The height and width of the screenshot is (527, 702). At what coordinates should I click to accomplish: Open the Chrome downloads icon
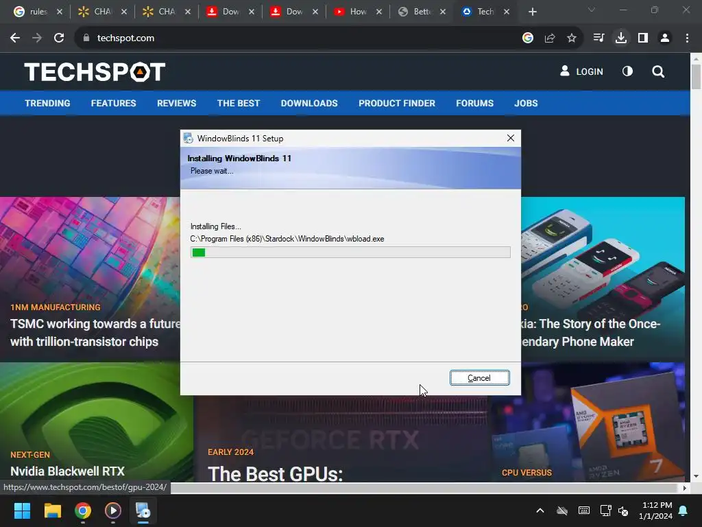pyautogui.click(x=621, y=38)
